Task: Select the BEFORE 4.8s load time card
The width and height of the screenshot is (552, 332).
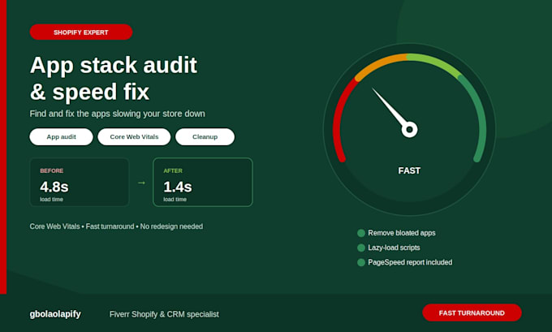Action: coord(80,182)
